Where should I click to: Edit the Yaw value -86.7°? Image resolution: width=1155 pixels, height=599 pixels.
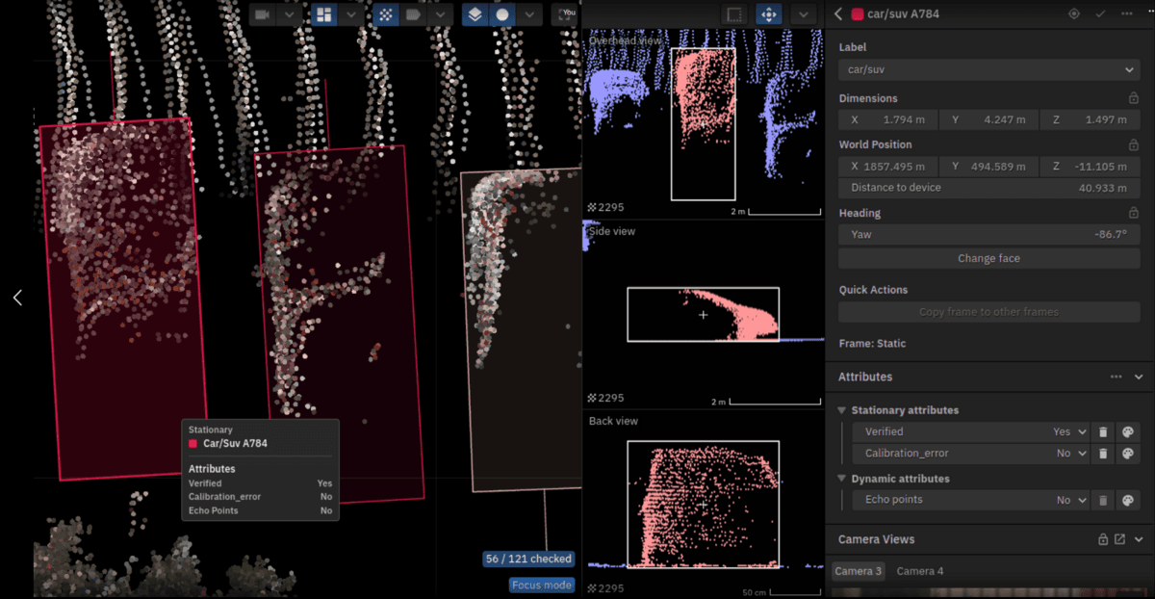989,234
